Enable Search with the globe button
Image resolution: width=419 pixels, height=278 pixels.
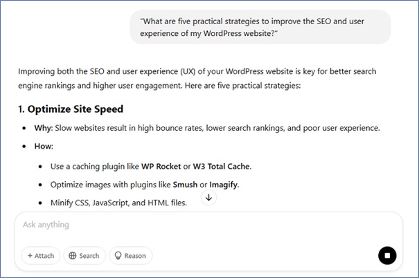(84, 256)
